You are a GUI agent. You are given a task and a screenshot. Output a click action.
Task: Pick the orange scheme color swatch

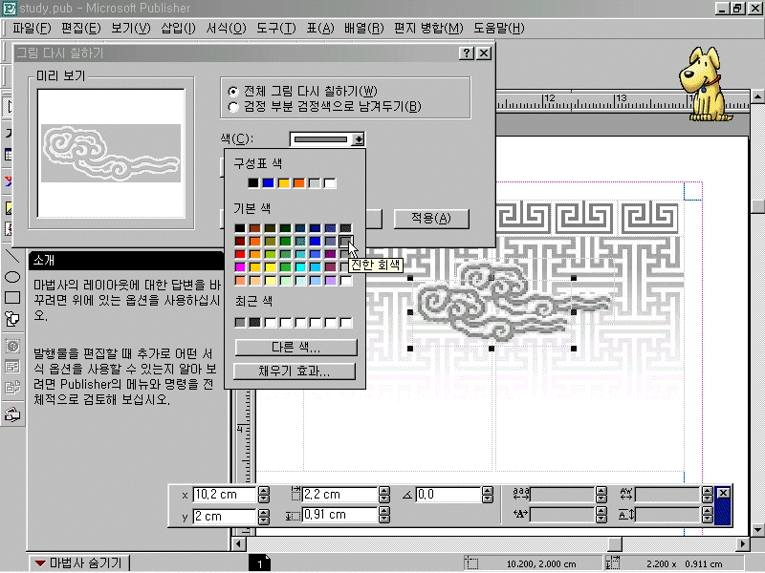click(299, 182)
